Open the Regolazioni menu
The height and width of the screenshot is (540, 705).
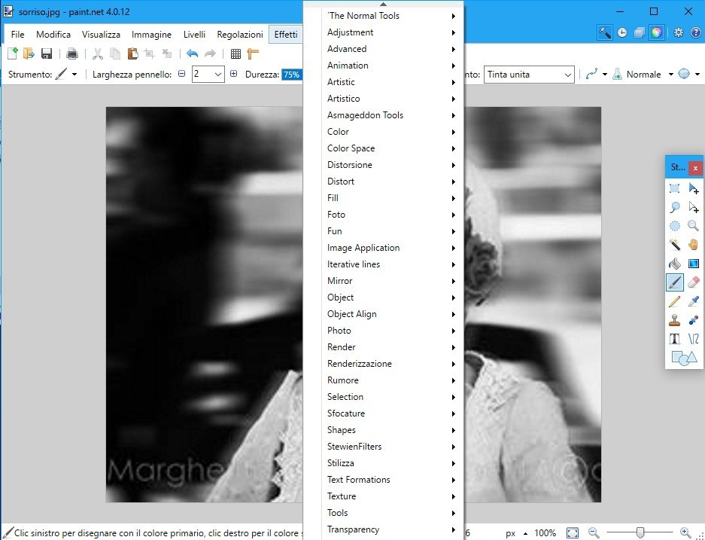(x=240, y=35)
